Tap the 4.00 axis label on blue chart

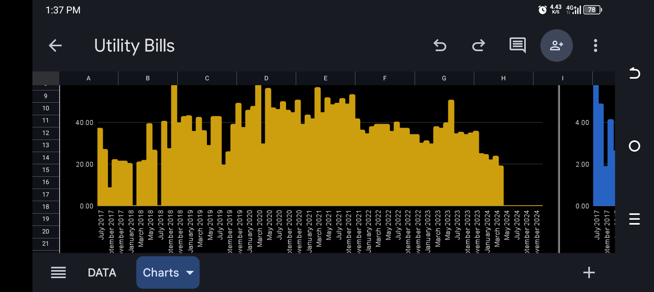[582, 123]
